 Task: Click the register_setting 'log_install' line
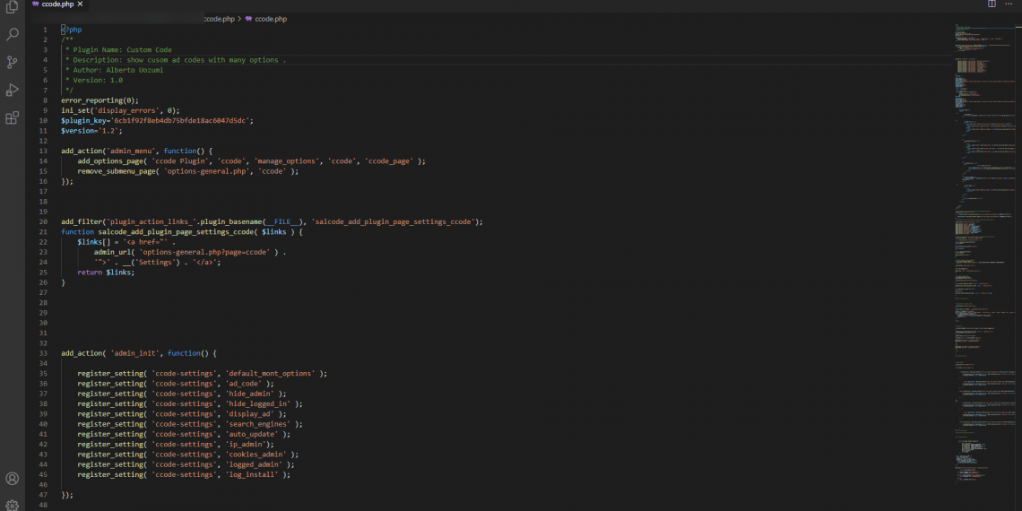[184, 474]
